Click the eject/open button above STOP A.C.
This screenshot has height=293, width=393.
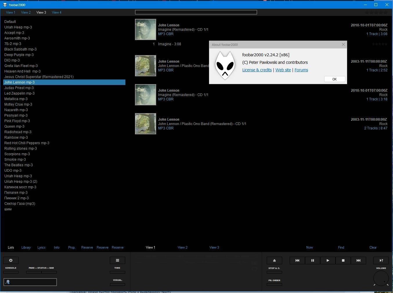tap(274, 261)
